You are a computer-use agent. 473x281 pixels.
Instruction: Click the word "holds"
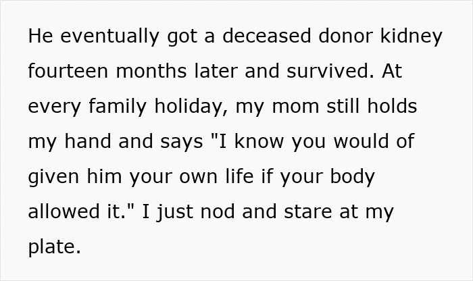tap(392, 106)
